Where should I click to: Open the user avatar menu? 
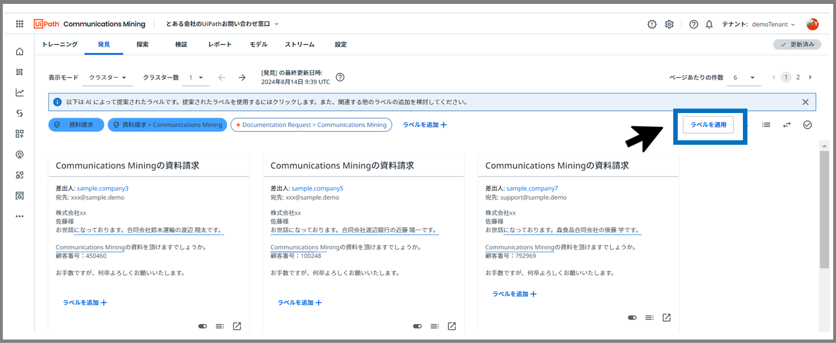(812, 24)
